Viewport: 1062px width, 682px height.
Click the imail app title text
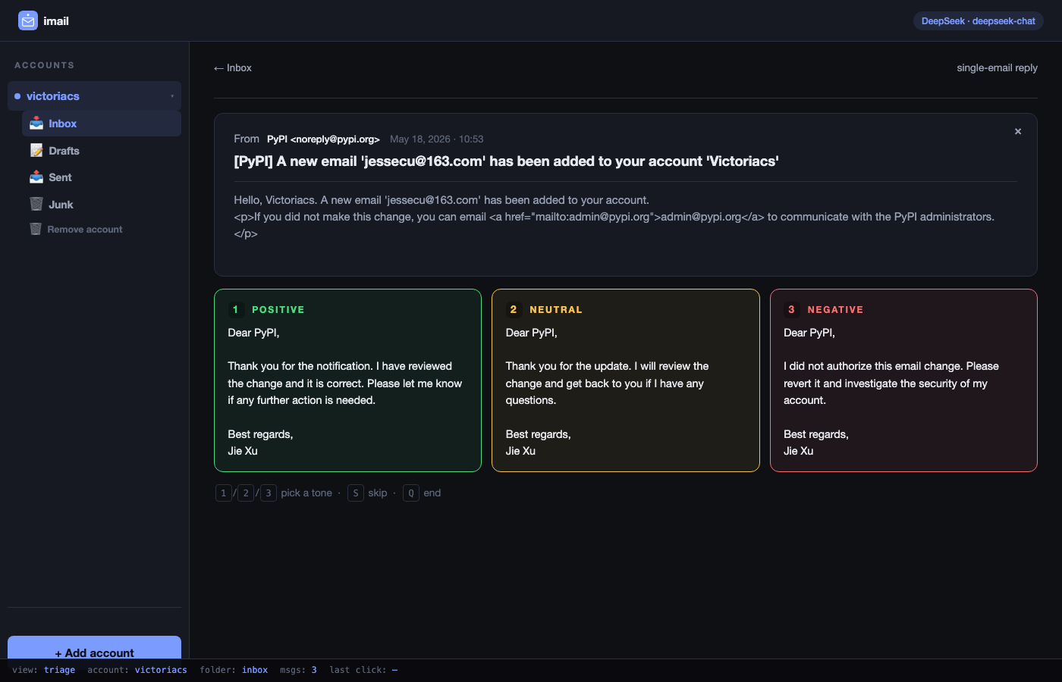[56, 21]
